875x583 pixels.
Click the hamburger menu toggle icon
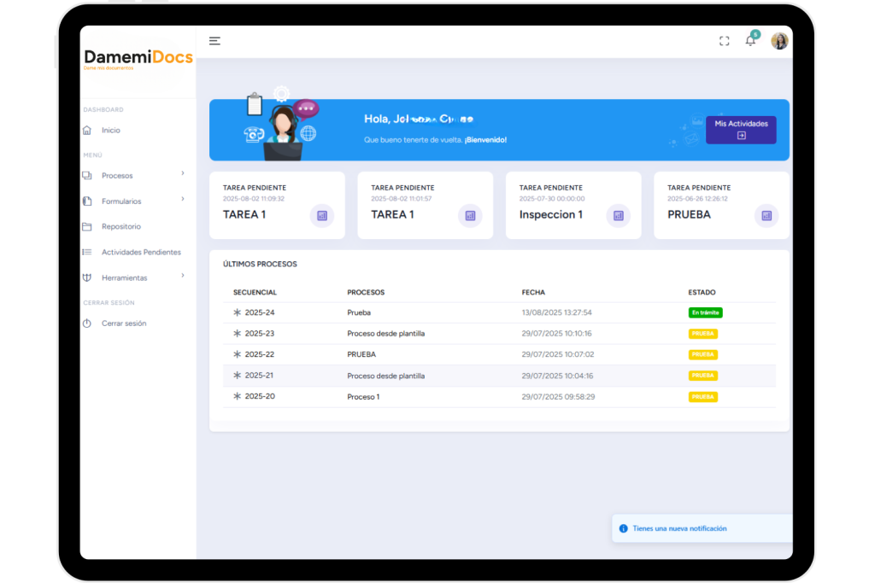[x=214, y=41]
